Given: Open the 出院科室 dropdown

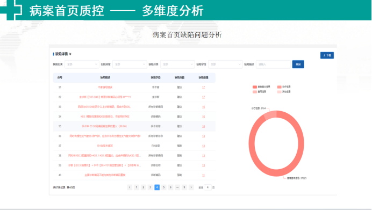Looking at the screenshot, I should tap(130, 64).
